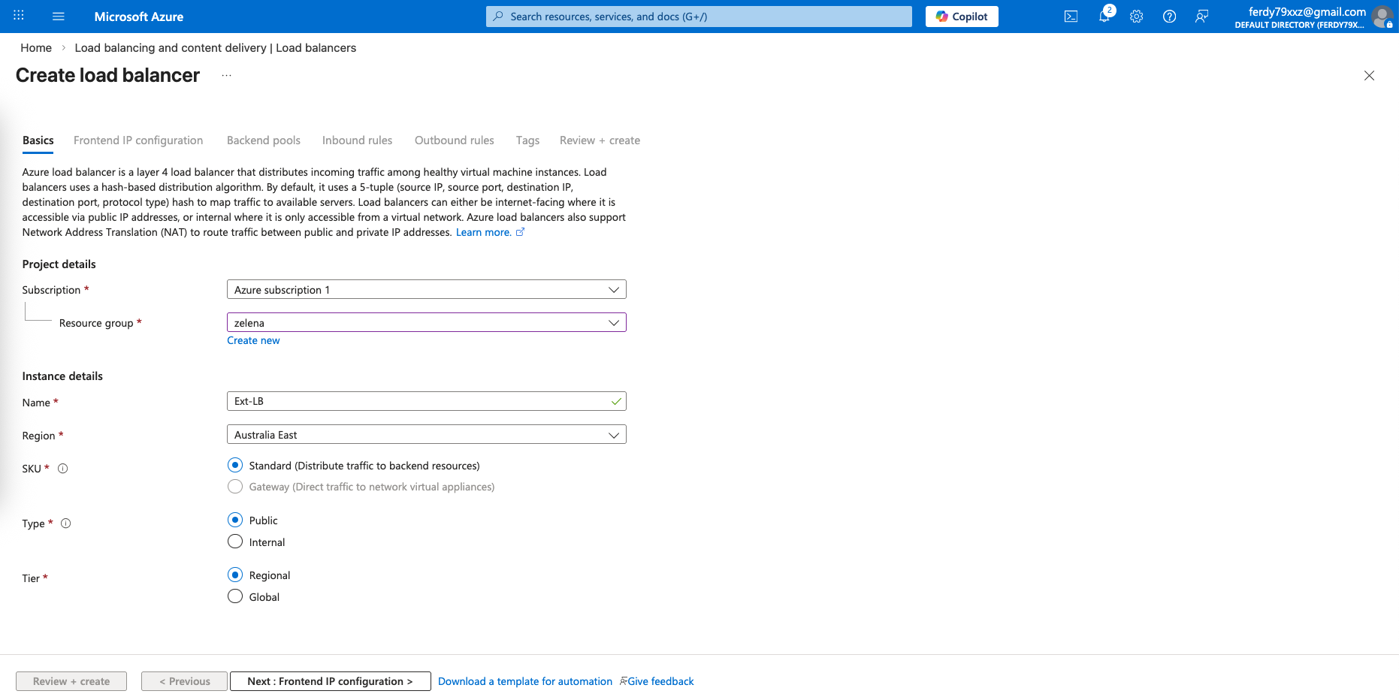Choose the Global tier option
Screen dimensions: 1399x694
pyautogui.click(x=235, y=597)
